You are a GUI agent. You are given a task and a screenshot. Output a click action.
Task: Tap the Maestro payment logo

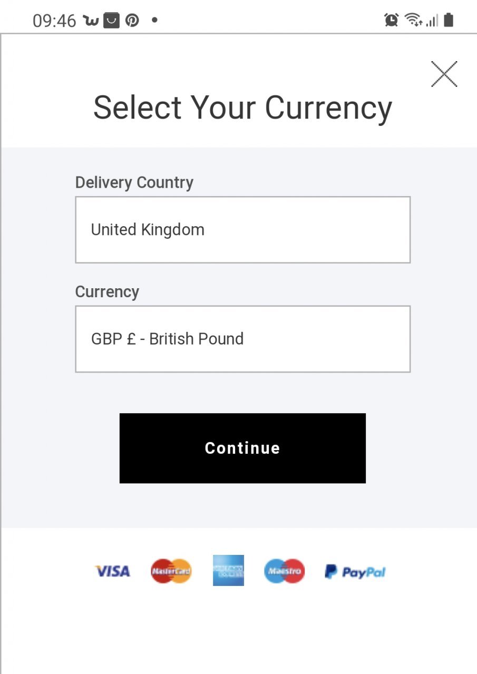pos(284,571)
